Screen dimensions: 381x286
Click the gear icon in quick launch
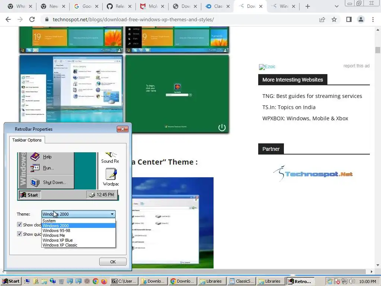87,282
